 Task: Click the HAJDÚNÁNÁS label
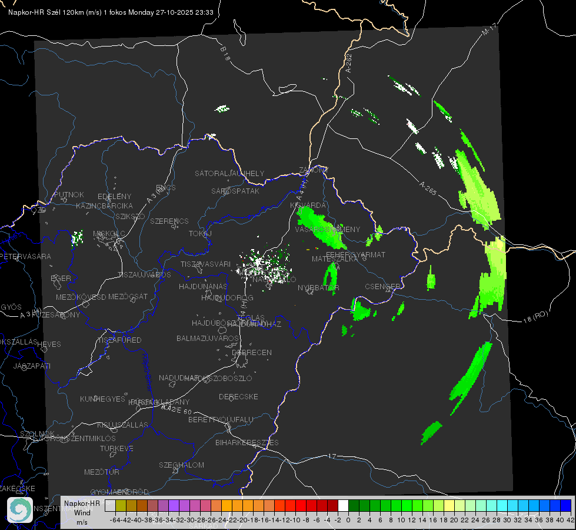[x=203, y=286]
